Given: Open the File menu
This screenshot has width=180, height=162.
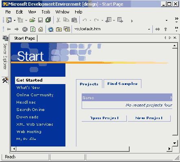Looking at the screenshot, I should tap(8, 12).
